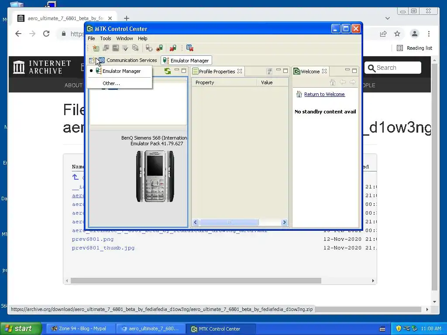The image size is (447, 335).
Task: Click left arrow of Profile Properties scrollbar
Action: click(196, 222)
